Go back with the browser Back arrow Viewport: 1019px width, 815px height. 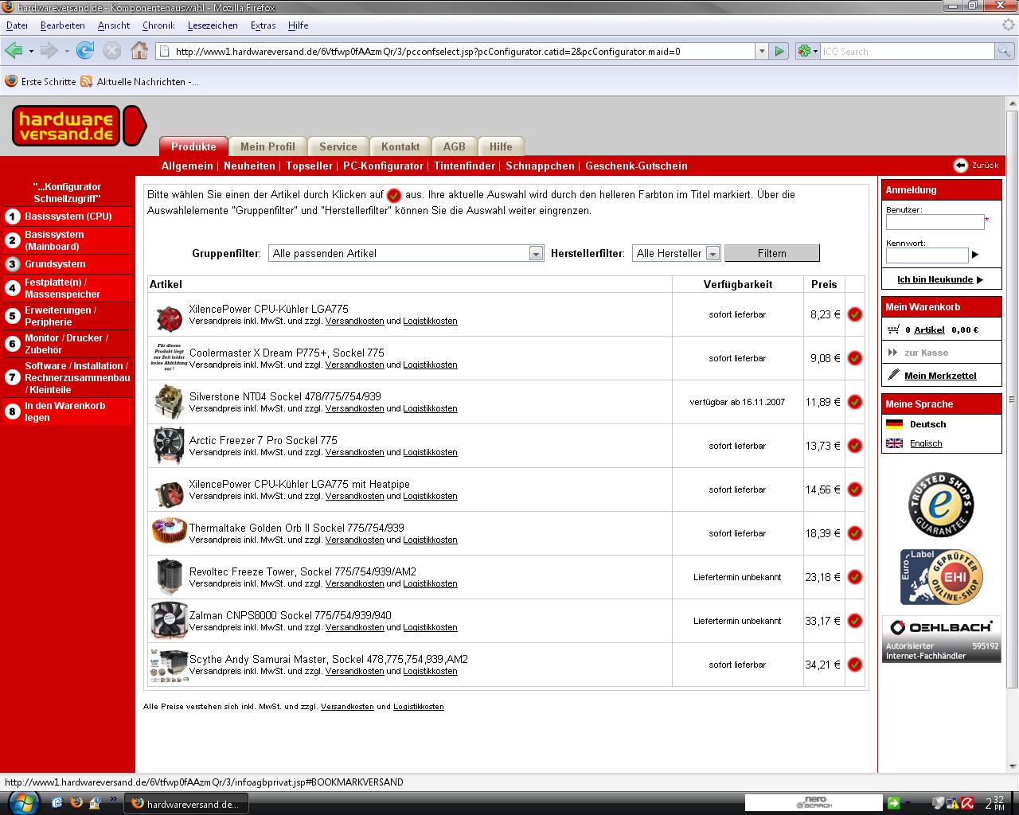pyautogui.click(x=14, y=51)
